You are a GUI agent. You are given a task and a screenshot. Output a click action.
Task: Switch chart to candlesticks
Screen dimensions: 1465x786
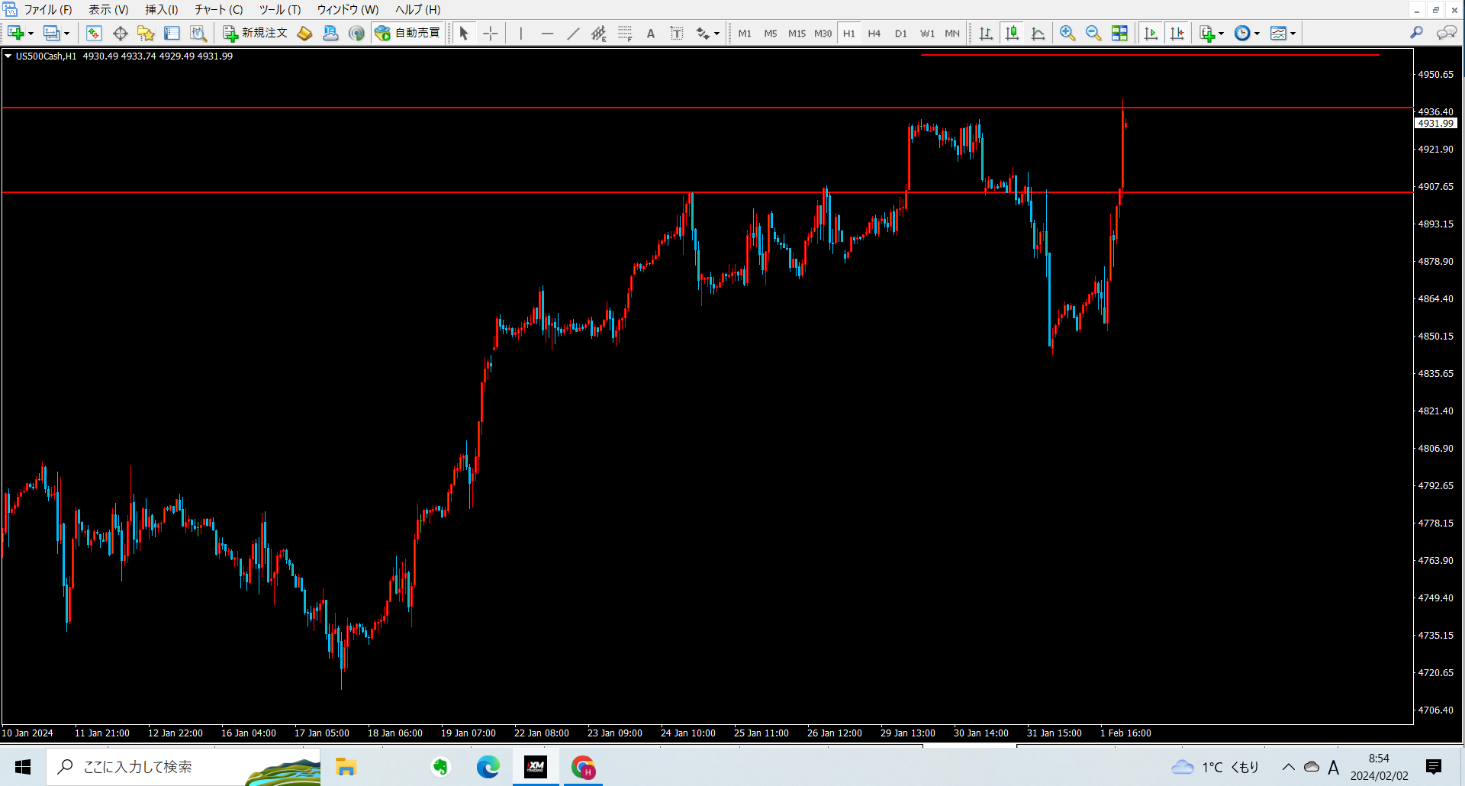(1012, 33)
